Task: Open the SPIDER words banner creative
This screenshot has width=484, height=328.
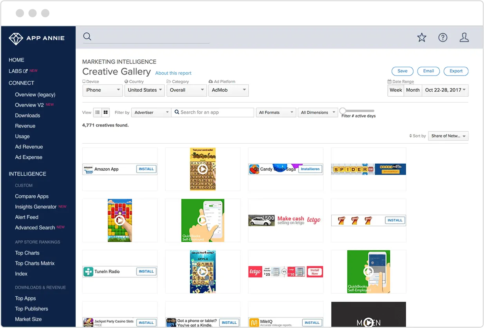Action: 368,169
